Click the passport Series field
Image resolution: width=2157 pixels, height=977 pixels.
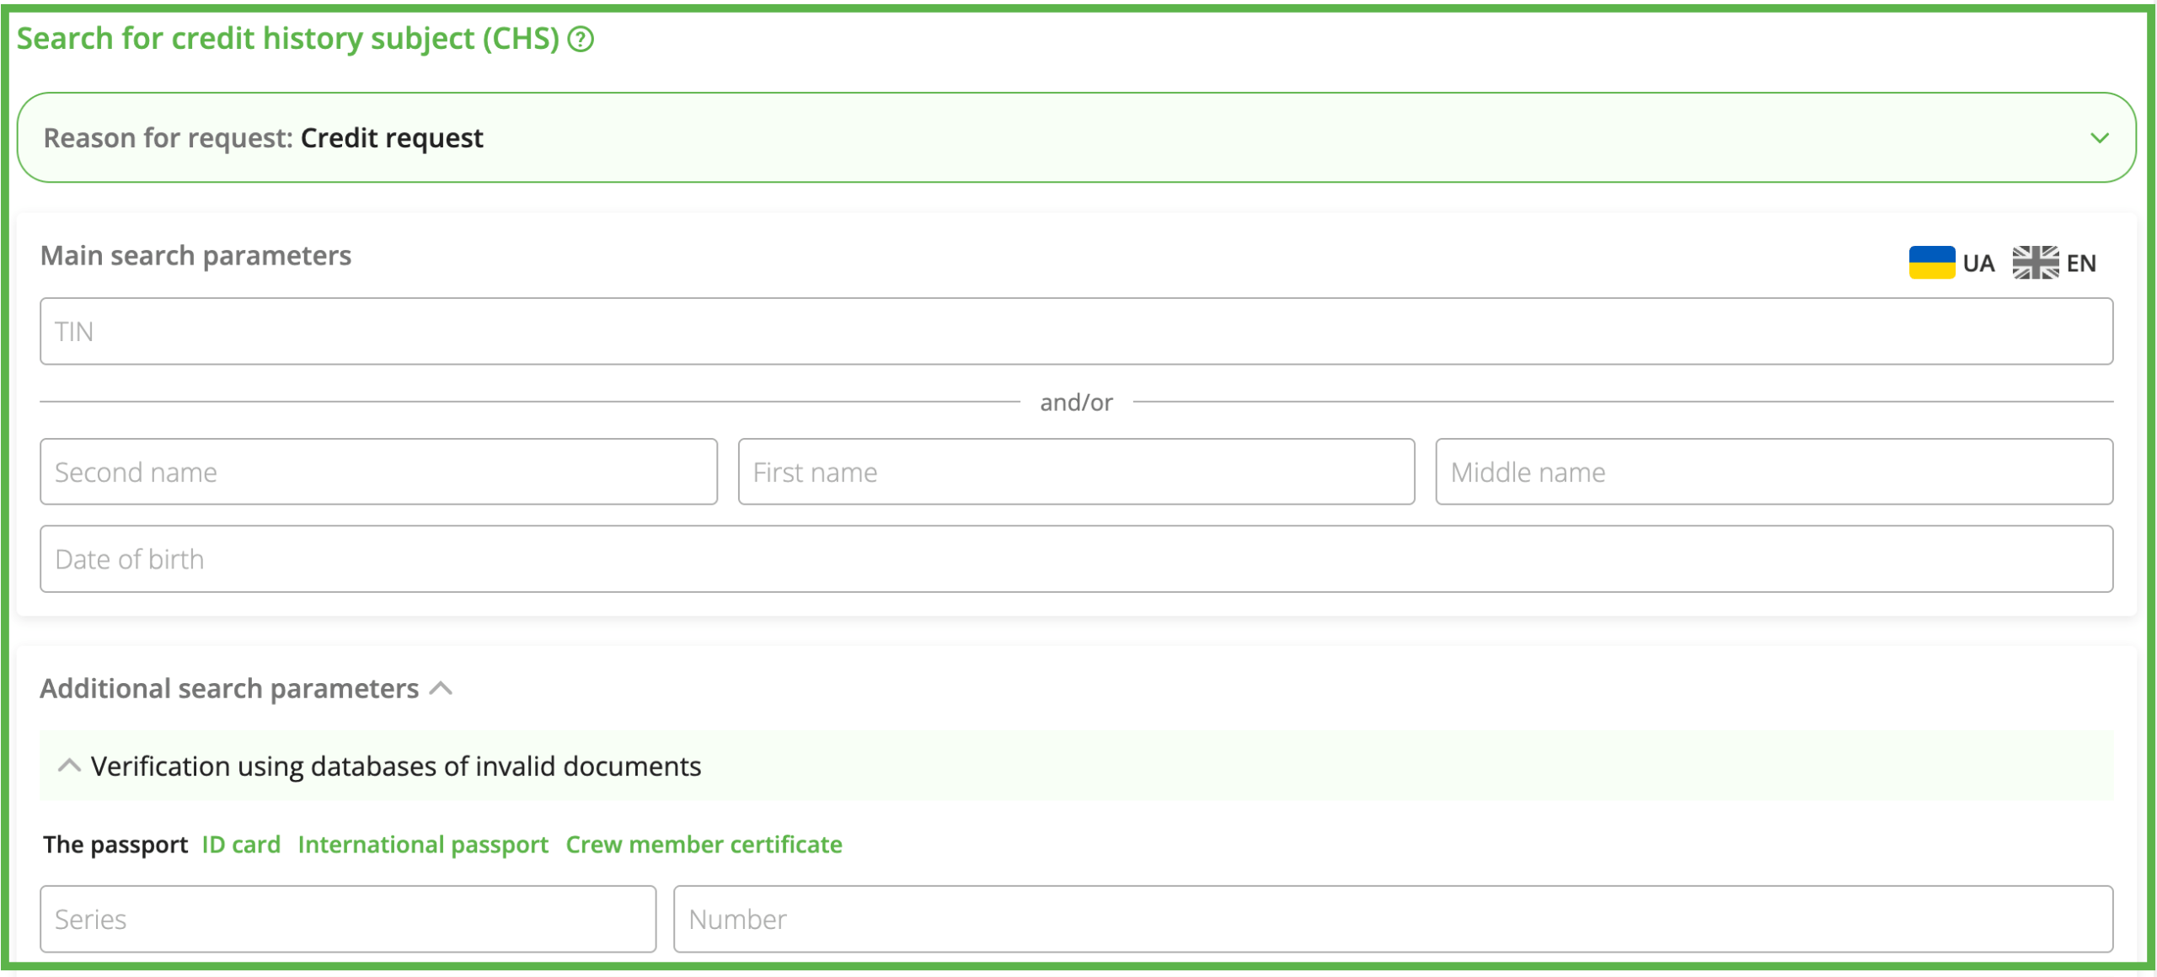coord(347,919)
